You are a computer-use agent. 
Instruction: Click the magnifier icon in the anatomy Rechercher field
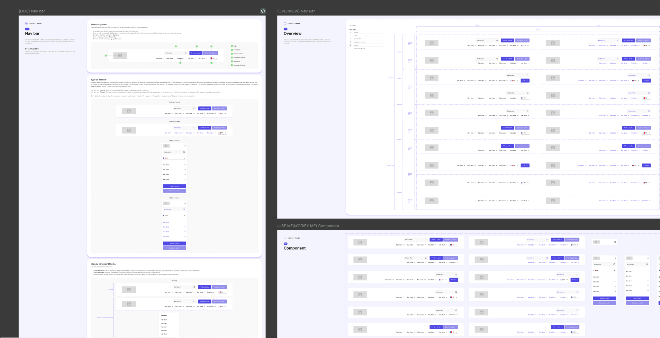[185, 53]
